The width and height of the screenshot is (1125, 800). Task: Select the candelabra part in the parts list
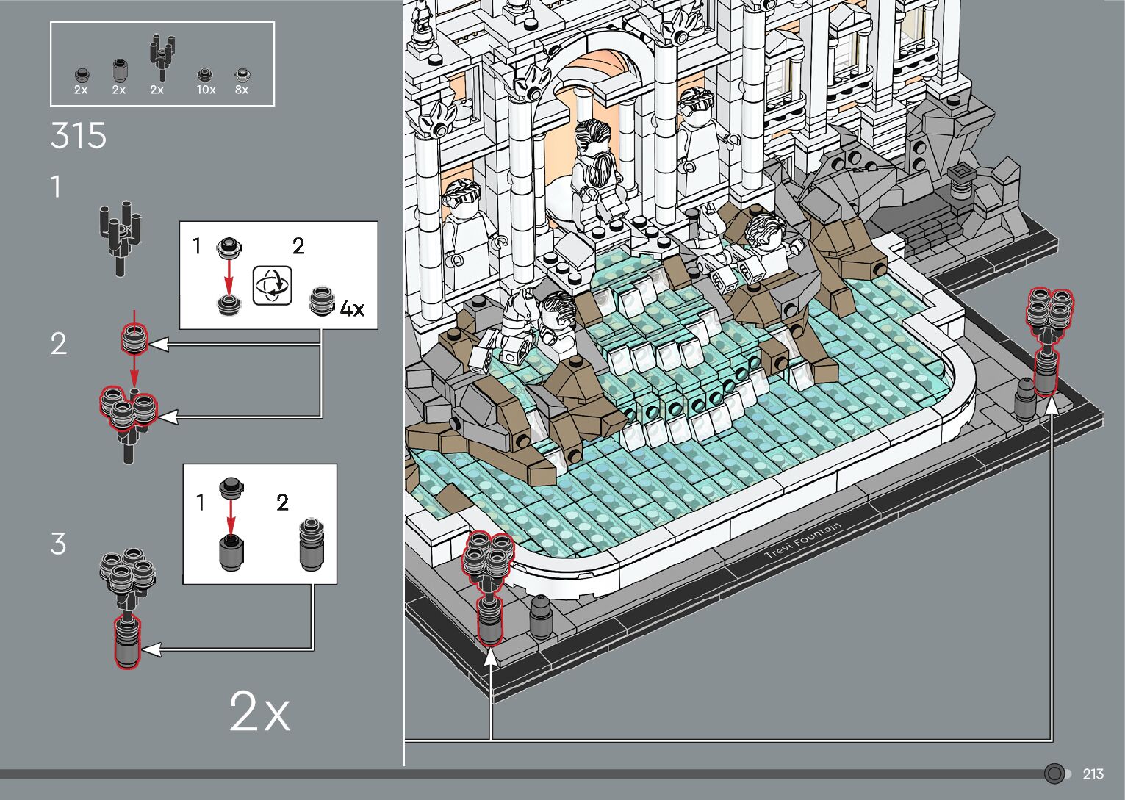pyautogui.click(x=161, y=57)
